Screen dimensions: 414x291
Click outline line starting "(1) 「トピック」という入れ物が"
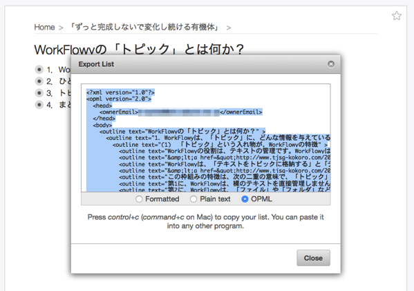[x=220, y=145]
